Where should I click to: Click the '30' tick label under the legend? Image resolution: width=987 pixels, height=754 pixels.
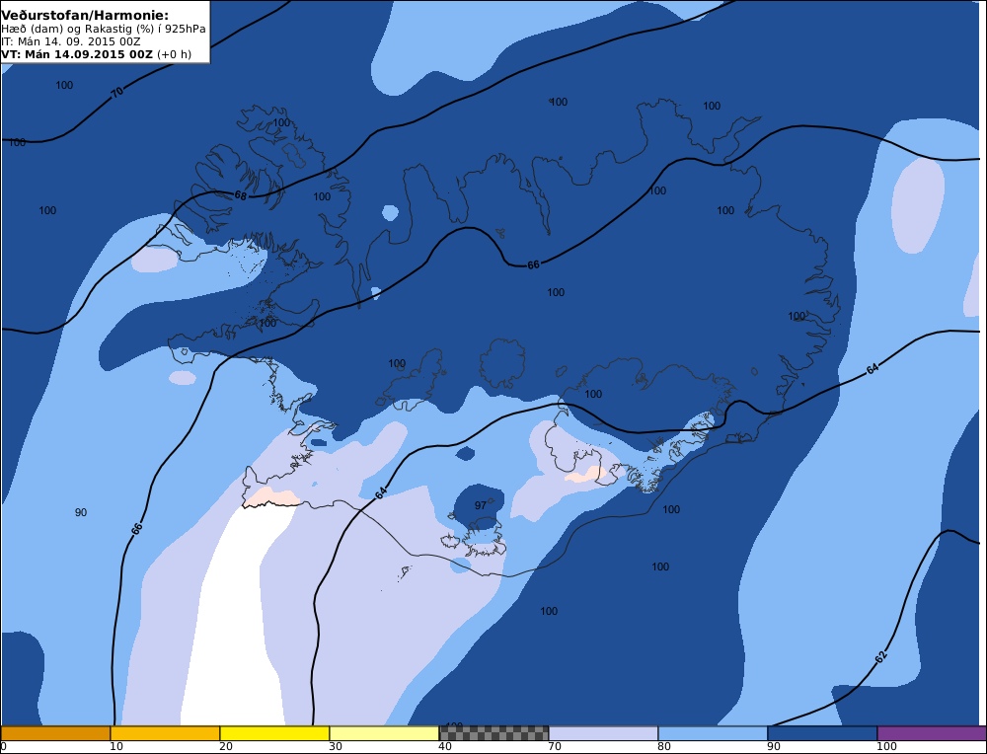(x=336, y=747)
